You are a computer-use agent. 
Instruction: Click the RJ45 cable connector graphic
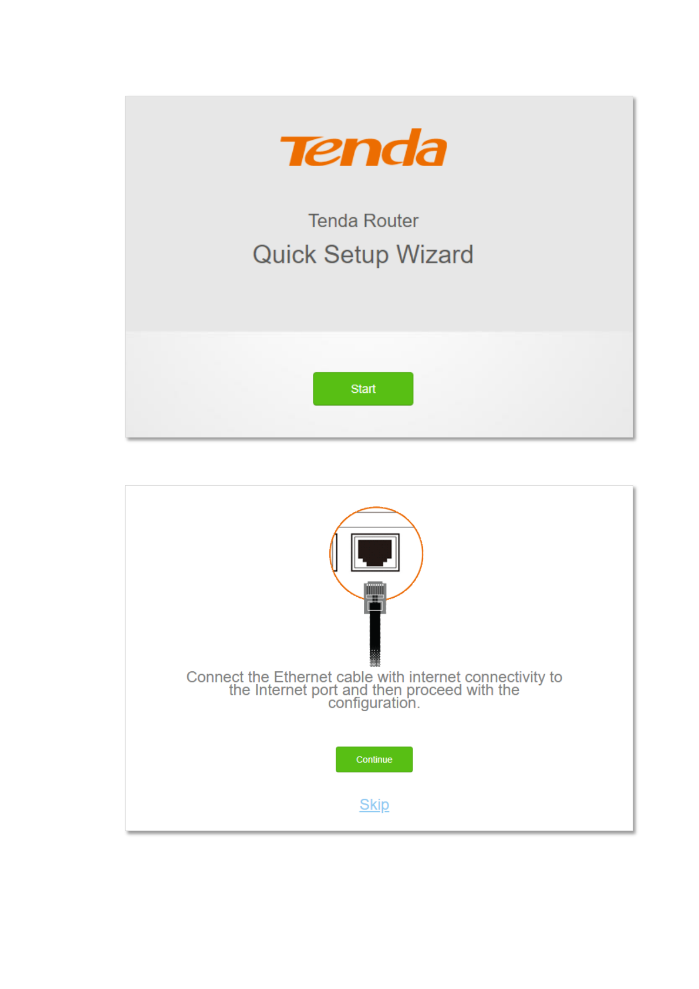tap(375, 597)
